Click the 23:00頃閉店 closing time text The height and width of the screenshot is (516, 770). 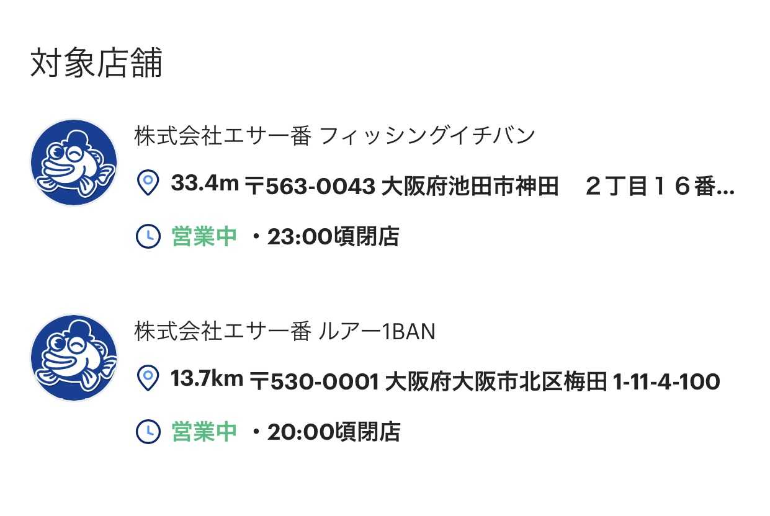coord(333,237)
